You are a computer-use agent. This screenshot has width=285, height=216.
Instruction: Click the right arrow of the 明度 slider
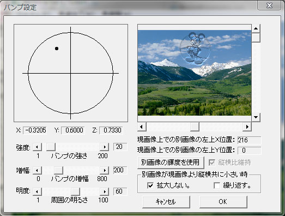[x=105, y=191]
